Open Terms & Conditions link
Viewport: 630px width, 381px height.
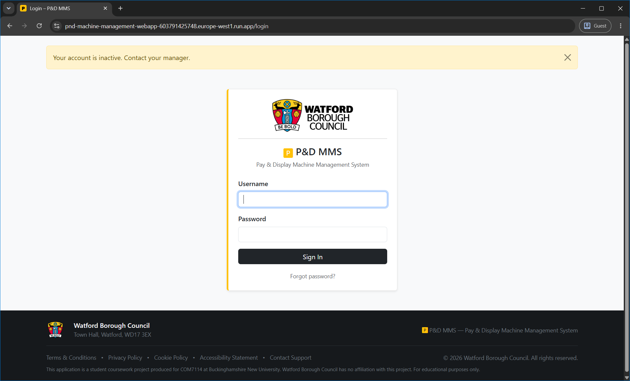pyautogui.click(x=71, y=358)
